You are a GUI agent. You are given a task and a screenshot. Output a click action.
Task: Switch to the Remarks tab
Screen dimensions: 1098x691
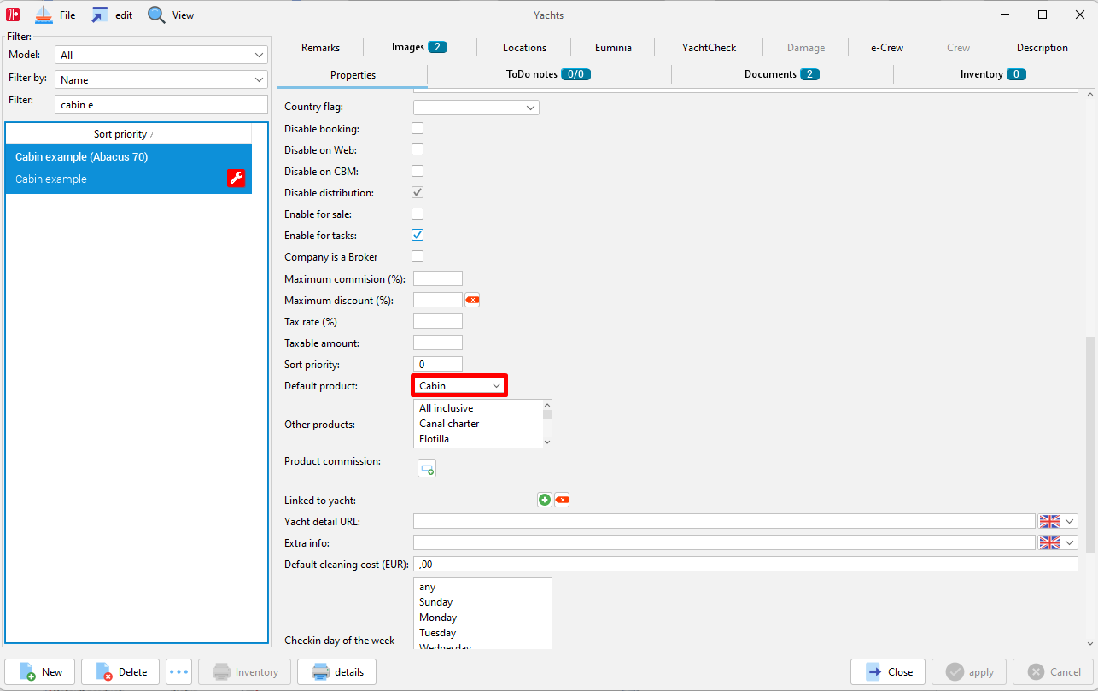coord(320,48)
